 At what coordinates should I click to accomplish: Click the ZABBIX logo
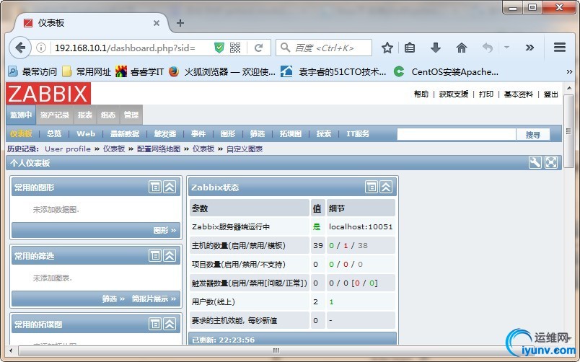(x=48, y=93)
